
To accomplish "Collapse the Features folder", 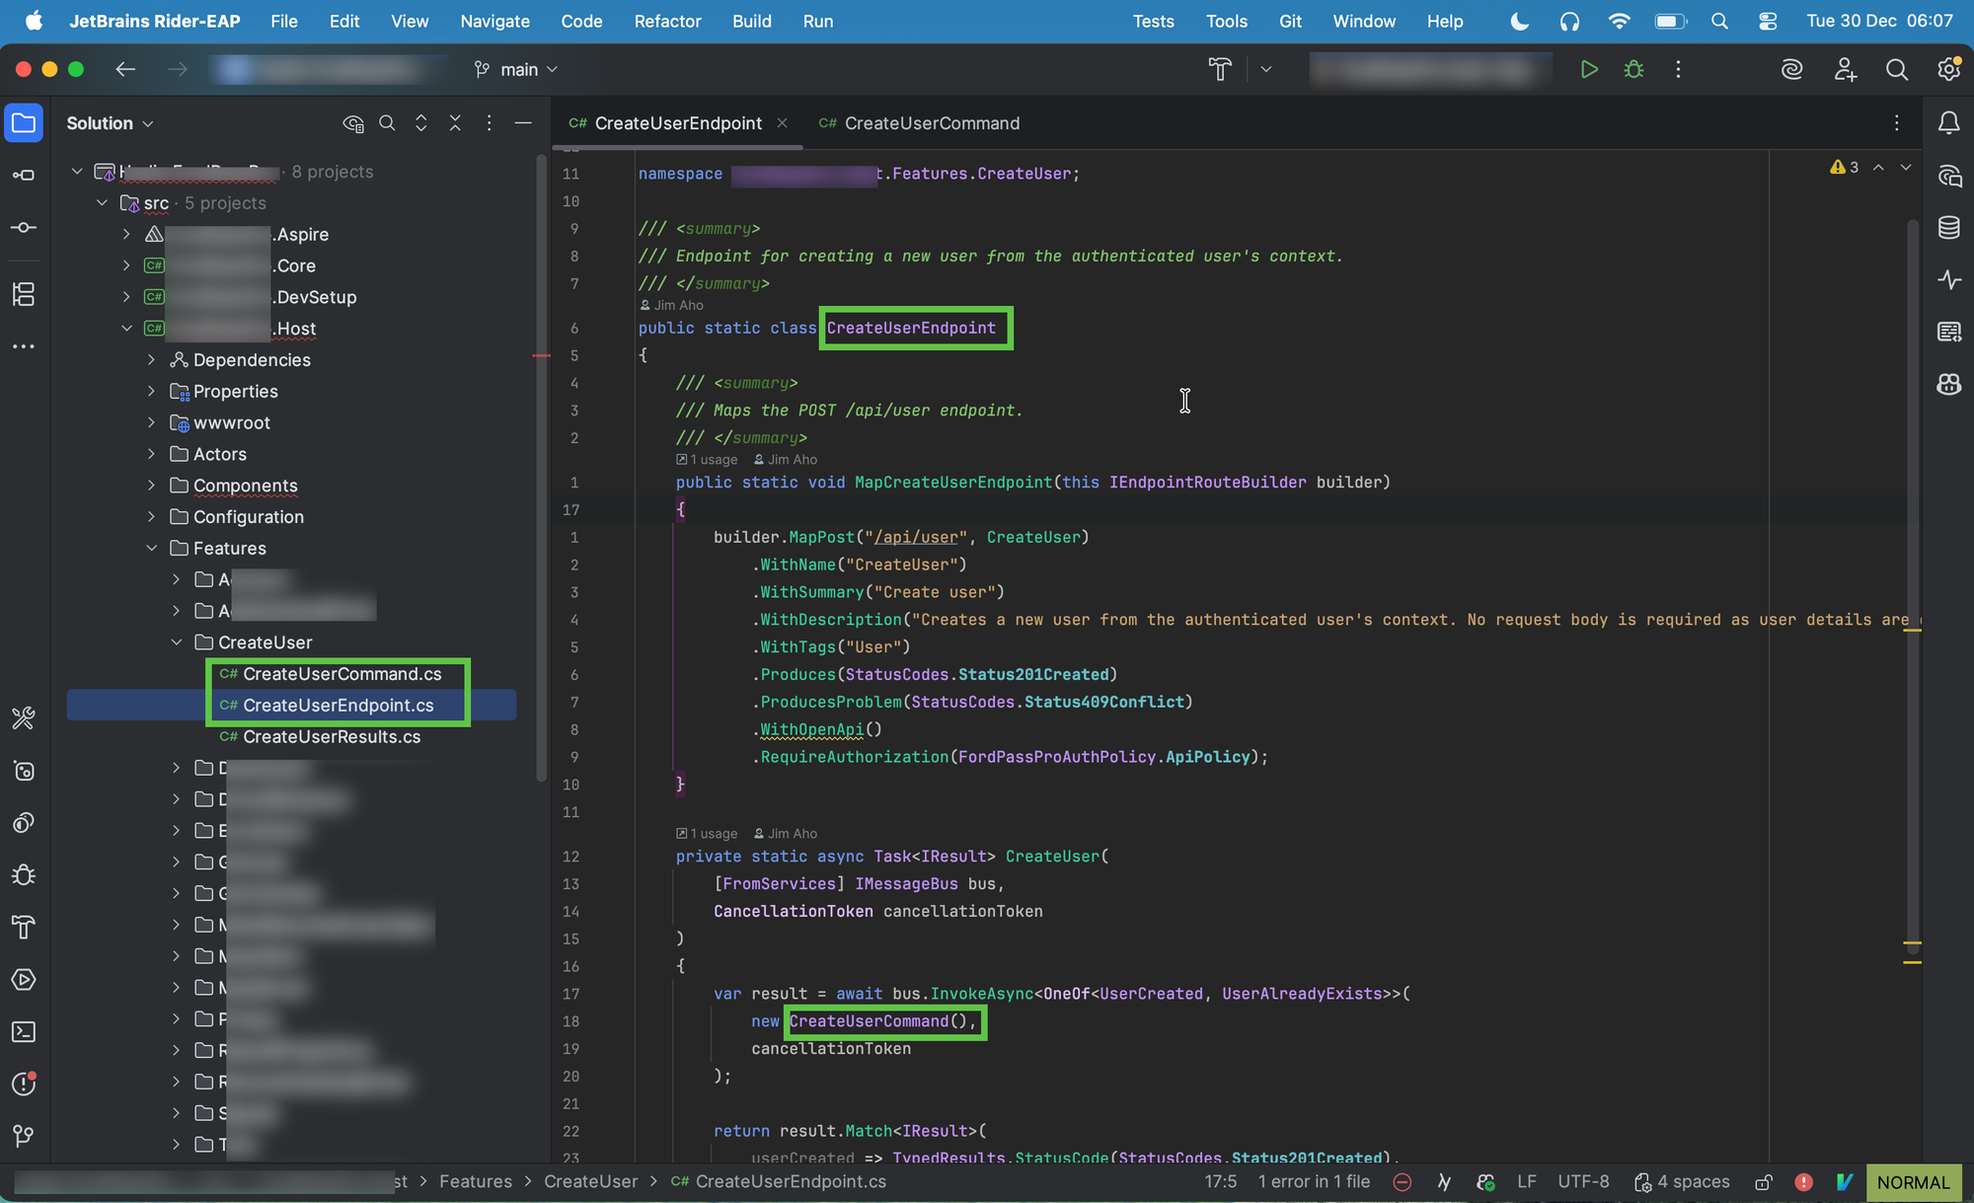I will coord(152,548).
